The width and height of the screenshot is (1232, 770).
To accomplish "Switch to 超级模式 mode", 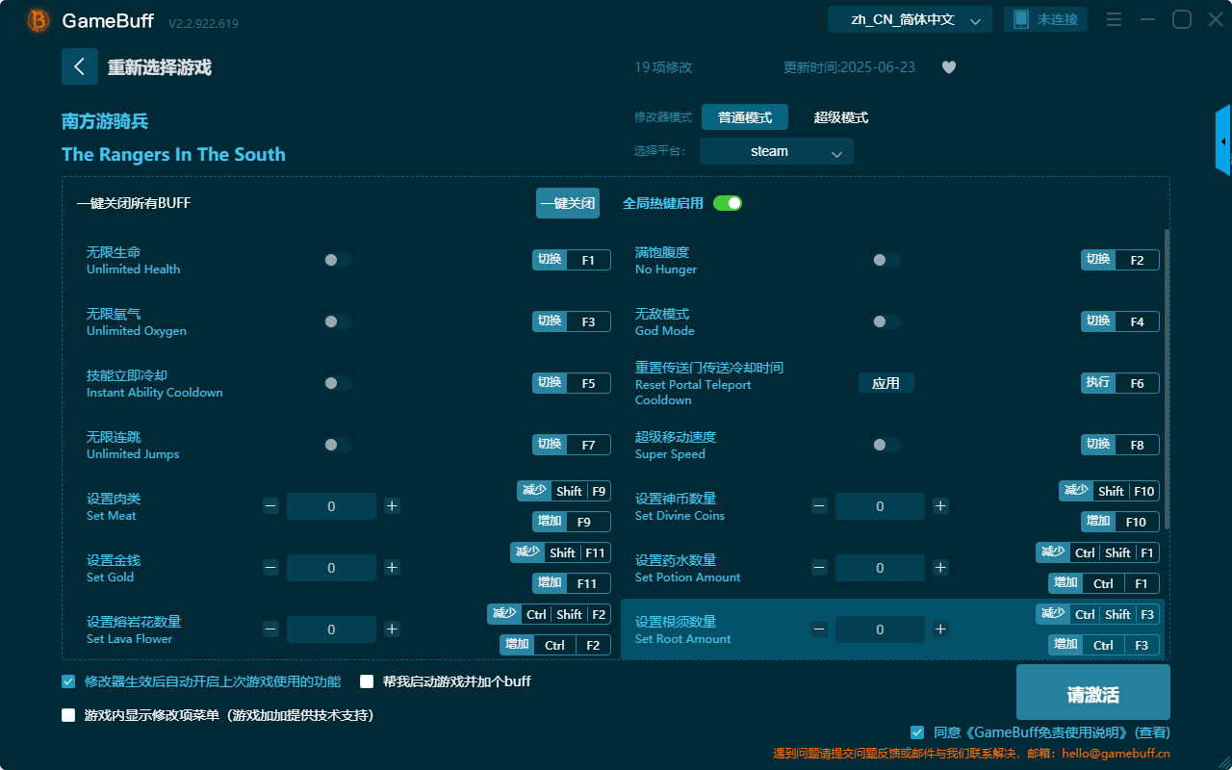I will pyautogui.click(x=839, y=117).
